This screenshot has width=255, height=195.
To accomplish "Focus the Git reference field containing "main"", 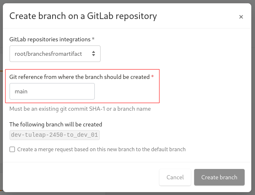I will tap(52, 91).
